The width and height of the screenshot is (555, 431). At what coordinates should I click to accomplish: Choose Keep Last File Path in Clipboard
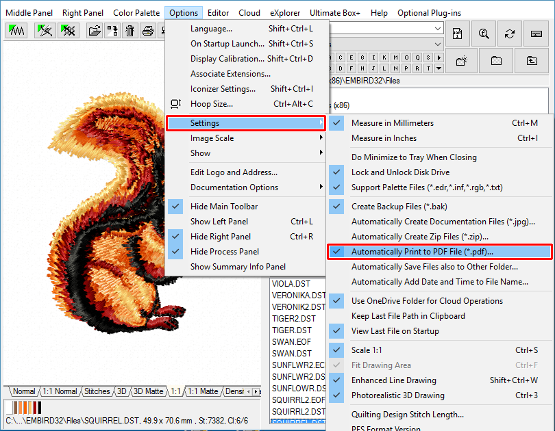tap(440, 316)
